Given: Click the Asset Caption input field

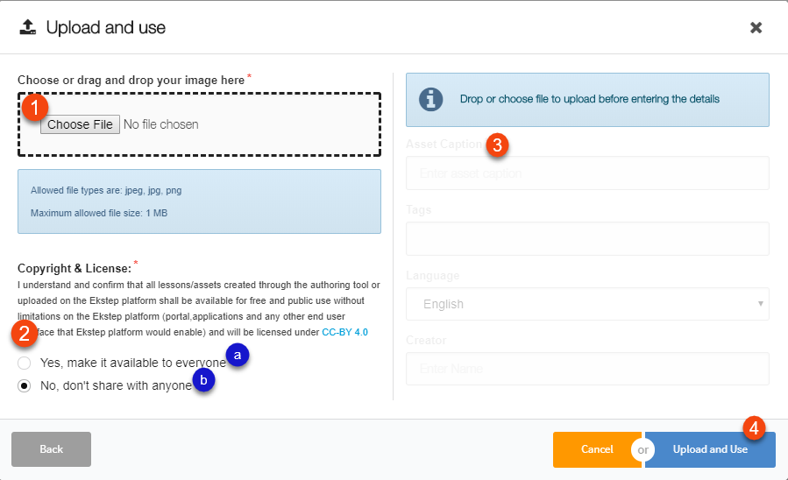Looking at the screenshot, I should point(587,173).
